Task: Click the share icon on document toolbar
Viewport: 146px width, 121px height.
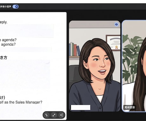Action: pos(61,115)
